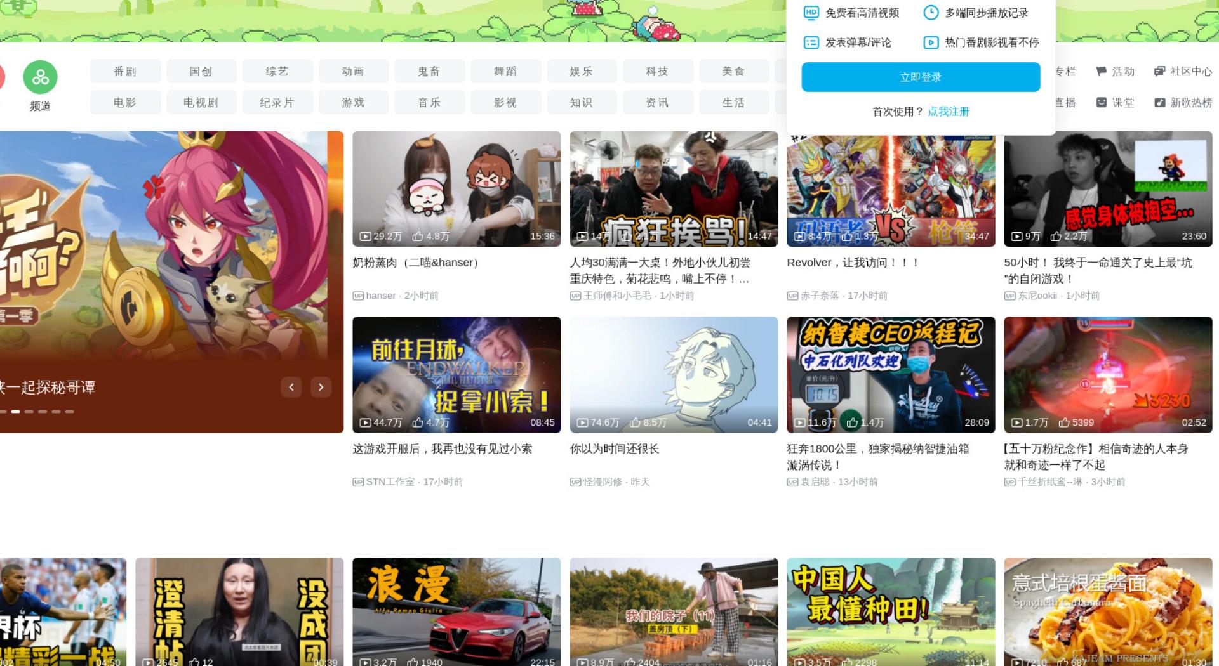Open the 浪漫 Alfa Romeo video thumbnail
The image size is (1219, 666).
456,612
